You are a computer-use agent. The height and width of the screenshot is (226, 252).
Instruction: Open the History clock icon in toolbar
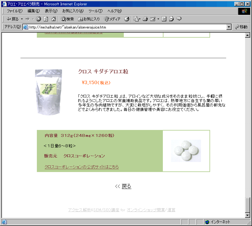coord(127,19)
